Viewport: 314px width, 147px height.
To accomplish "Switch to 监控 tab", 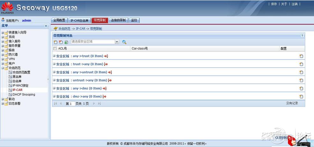I will click(134, 20).
